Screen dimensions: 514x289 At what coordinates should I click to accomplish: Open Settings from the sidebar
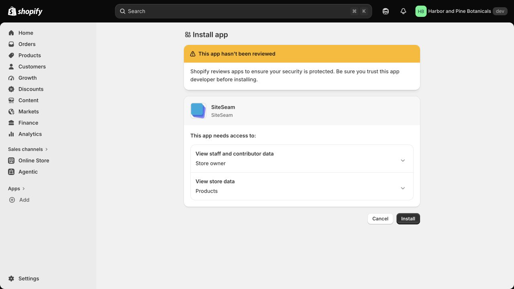[x=48, y=279]
